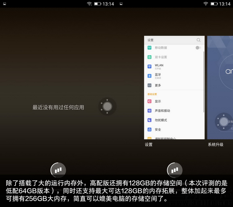
Task: Click the Settings card scrollbar
Action: [x=204, y=82]
